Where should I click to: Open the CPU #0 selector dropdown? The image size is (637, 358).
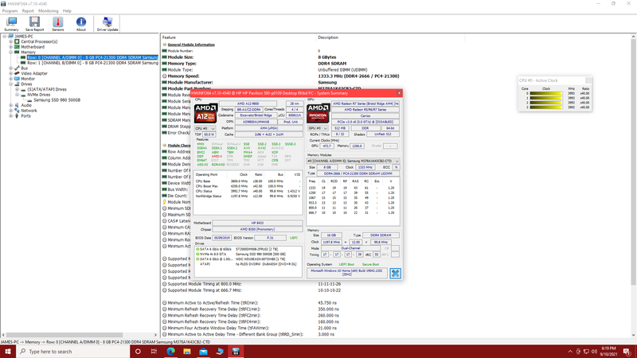pyautogui.click(x=205, y=128)
